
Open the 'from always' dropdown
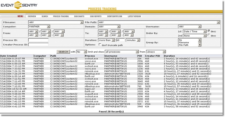click(x=156, y=52)
